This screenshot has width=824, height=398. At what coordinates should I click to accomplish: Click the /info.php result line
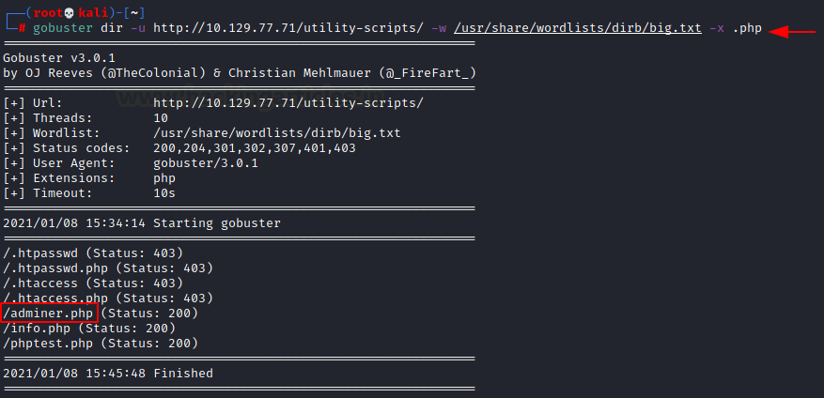point(89,329)
